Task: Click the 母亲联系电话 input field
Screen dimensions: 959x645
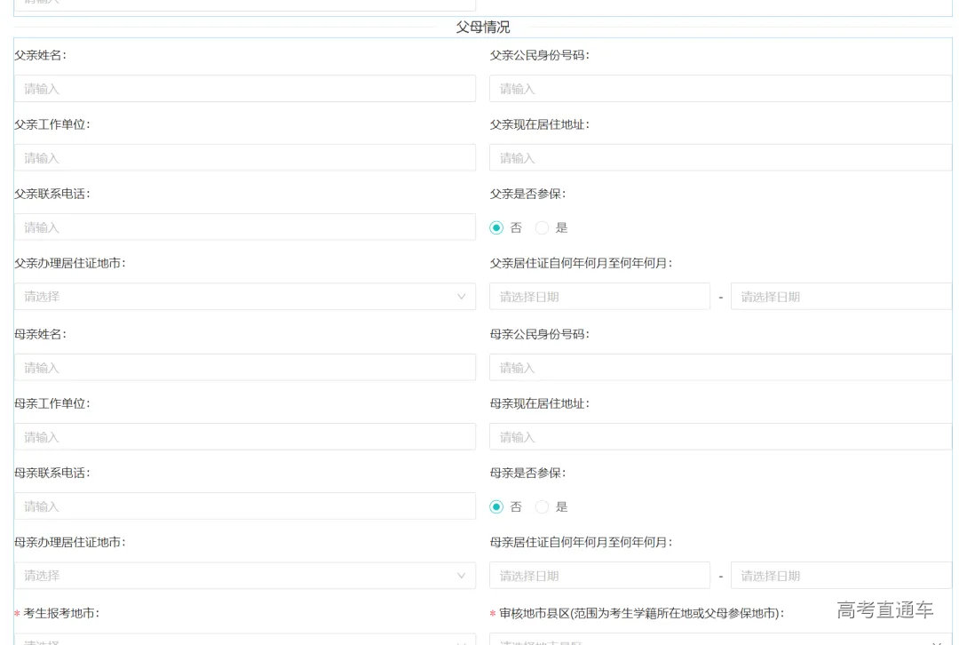Action: pos(244,506)
